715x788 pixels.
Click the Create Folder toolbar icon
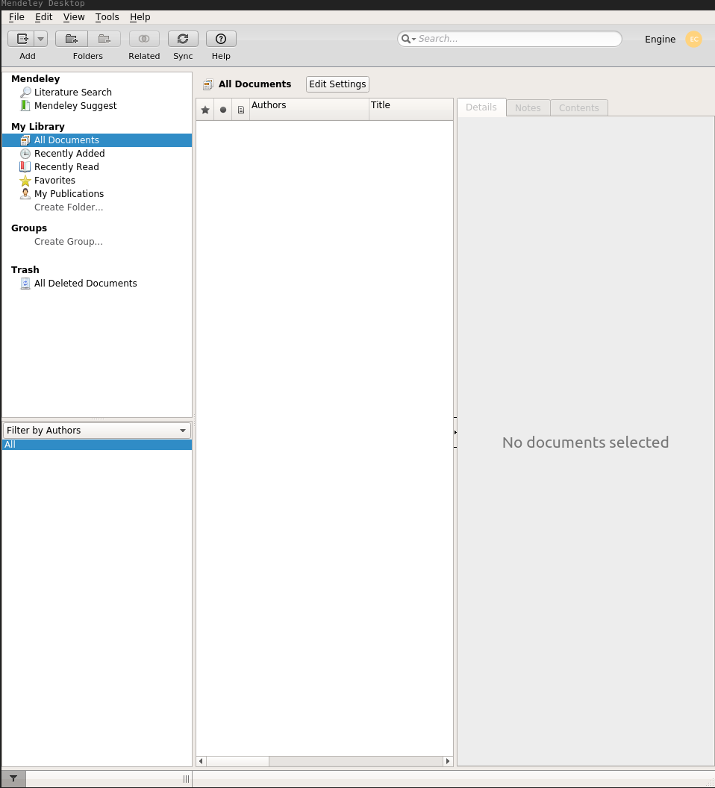(72, 39)
